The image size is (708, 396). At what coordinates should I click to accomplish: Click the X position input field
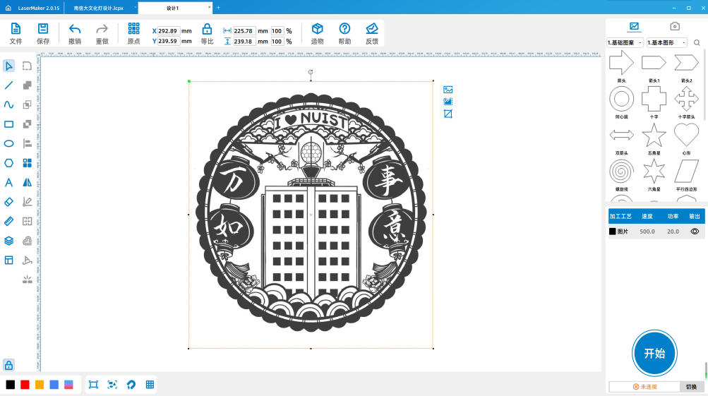tap(169, 31)
